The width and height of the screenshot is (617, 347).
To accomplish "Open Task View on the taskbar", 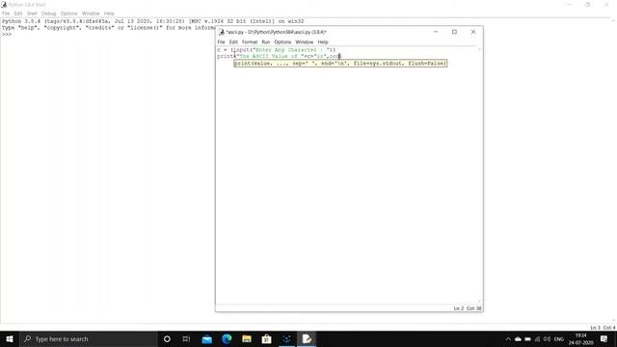I will click(x=186, y=338).
